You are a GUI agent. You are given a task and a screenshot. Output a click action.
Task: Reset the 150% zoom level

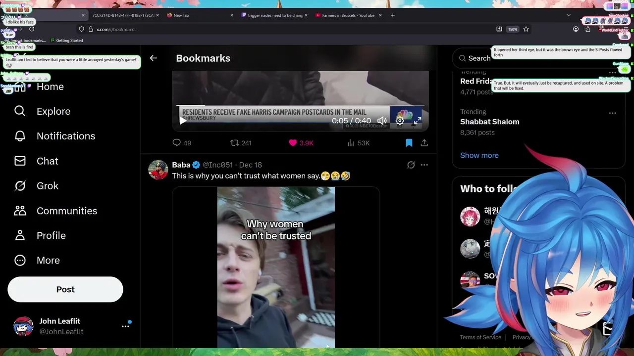[513, 29]
